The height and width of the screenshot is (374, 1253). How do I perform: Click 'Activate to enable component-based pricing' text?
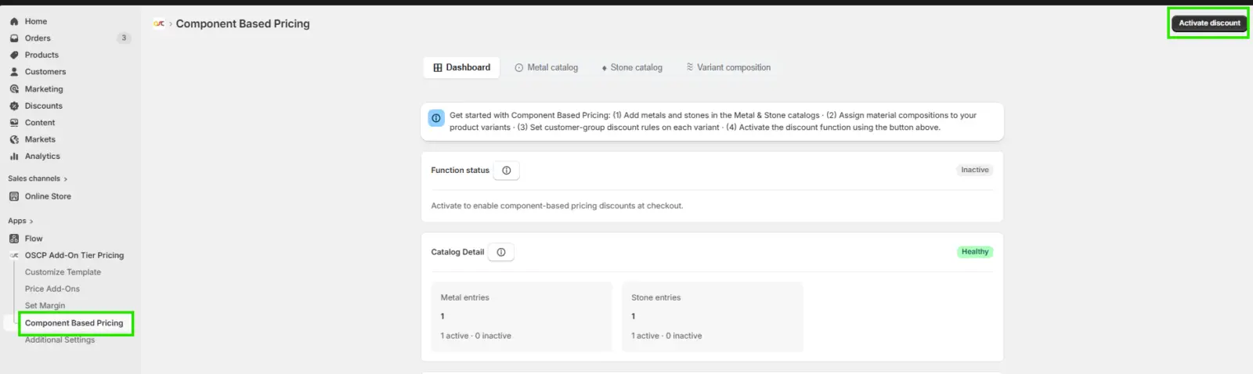[x=557, y=207]
